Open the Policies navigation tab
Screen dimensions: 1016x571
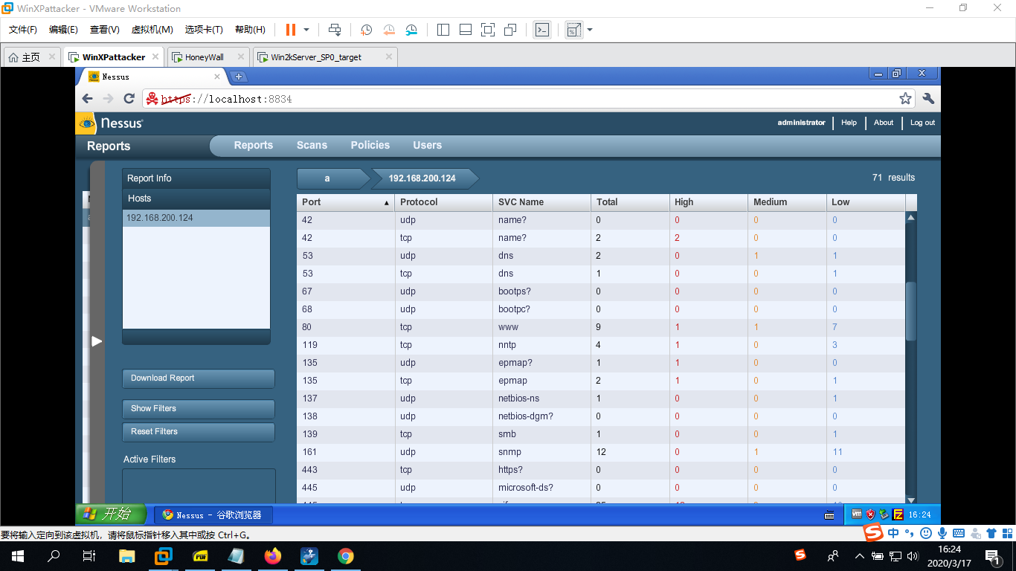click(x=370, y=146)
